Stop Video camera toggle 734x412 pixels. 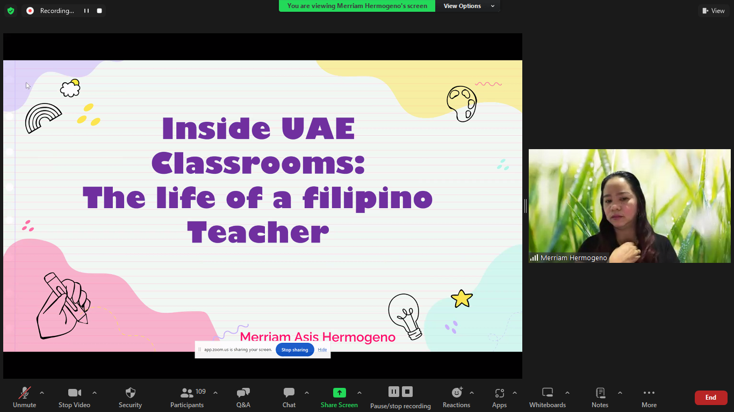pos(74,397)
